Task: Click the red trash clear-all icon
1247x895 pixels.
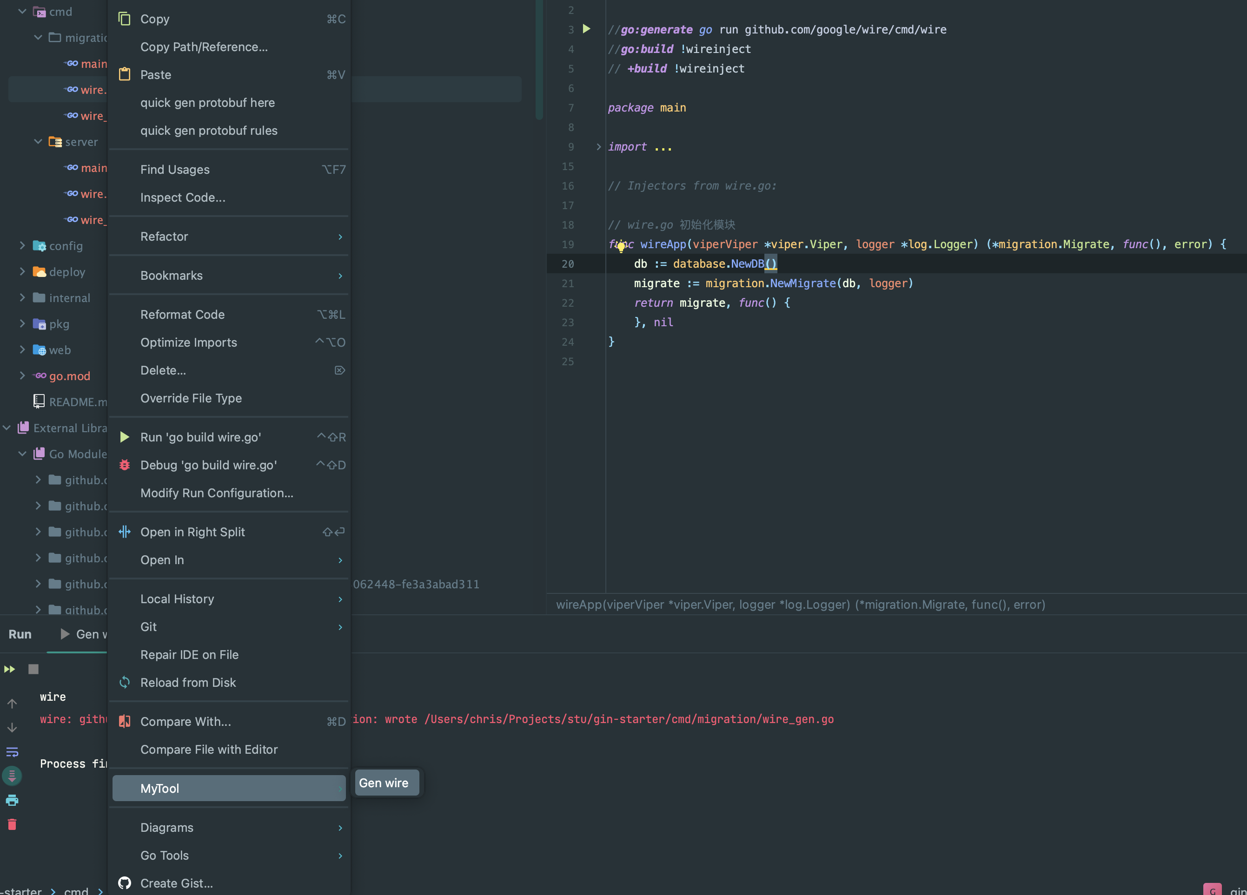Action: pos(12,824)
